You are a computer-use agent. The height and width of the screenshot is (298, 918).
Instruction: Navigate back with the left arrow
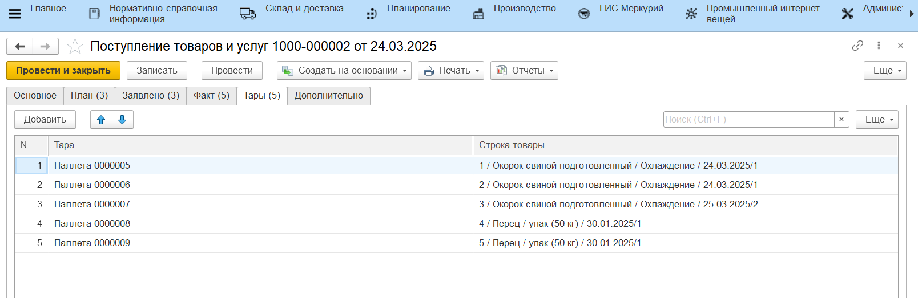[20, 46]
